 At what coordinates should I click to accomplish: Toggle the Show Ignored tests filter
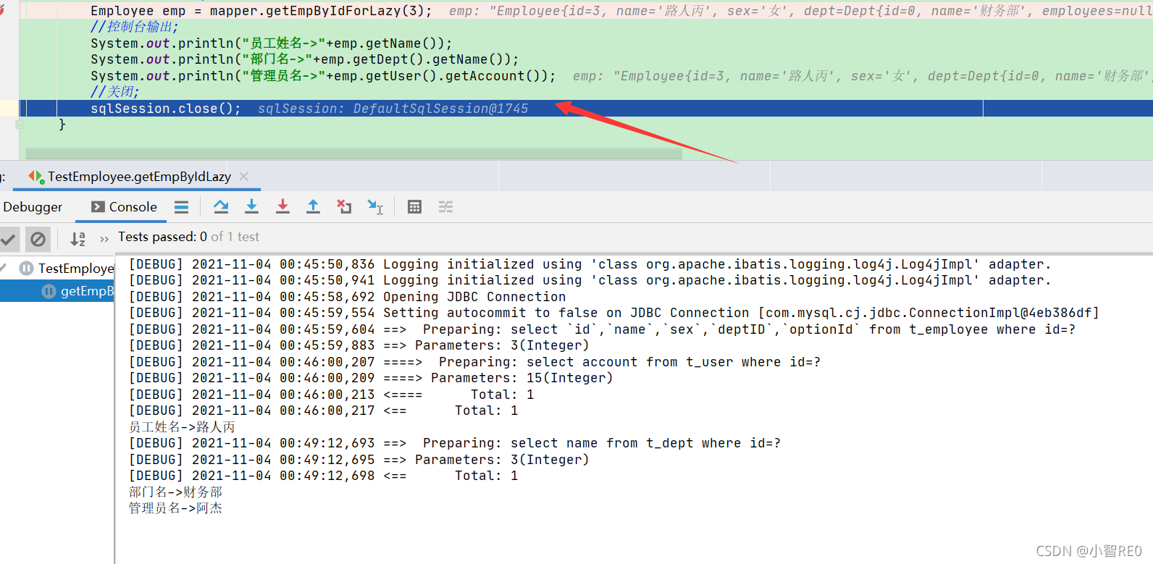coord(38,238)
